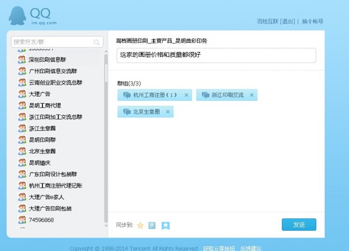Click the group list scrollbar up arrow
Screen dimensions: 349x251
point(106,51)
